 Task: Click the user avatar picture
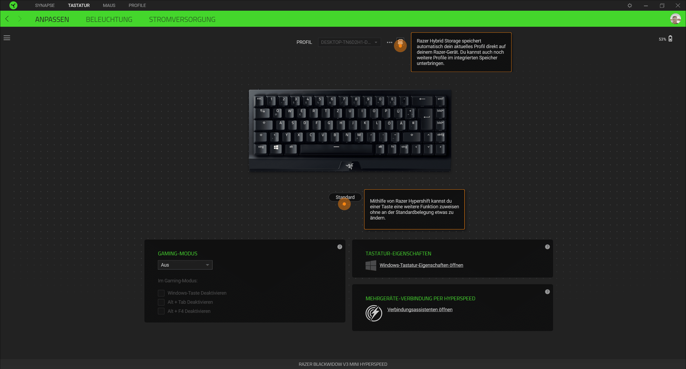coord(675,19)
